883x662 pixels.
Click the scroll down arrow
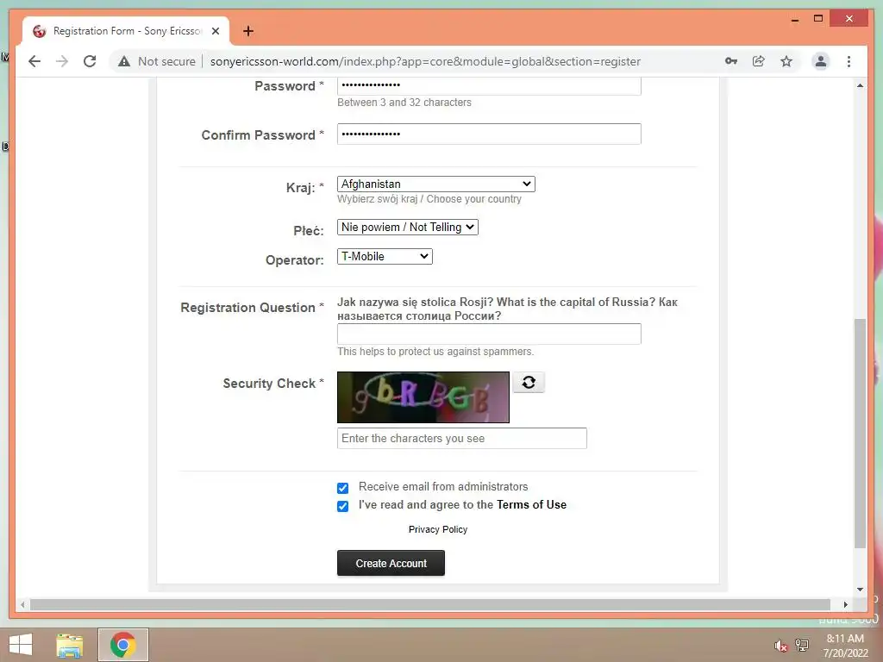coord(860,590)
